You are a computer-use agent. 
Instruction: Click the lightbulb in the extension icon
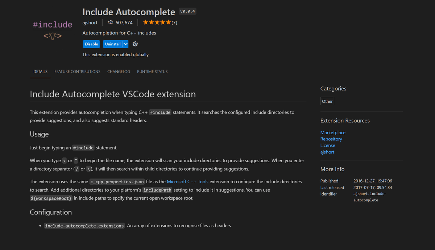pyautogui.click(x=52, y=36)
